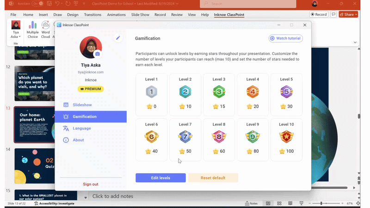
Task: Expand the Share button dropdown
Action: coord(355,14)
